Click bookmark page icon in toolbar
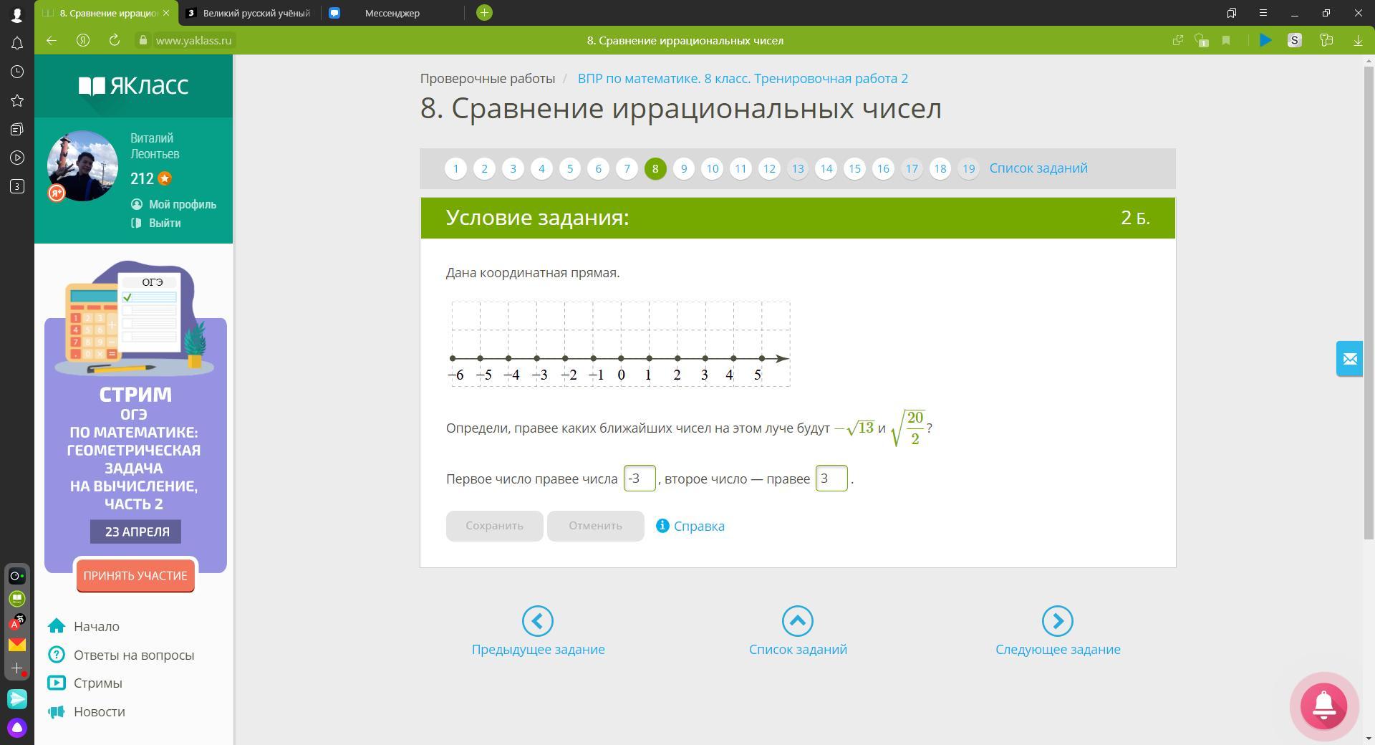This screenshot has width=1375, height=745. tap(1226, 41)
